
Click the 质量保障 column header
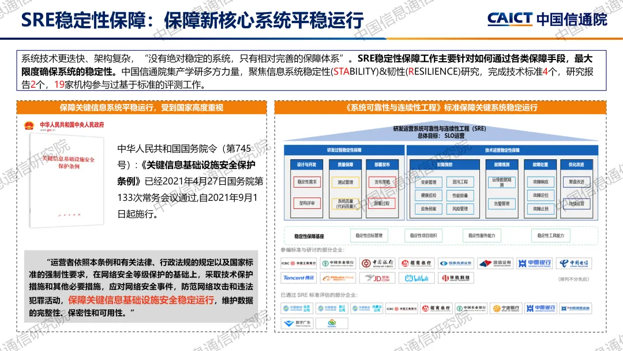pyautogui.click(x=346, y=165)
